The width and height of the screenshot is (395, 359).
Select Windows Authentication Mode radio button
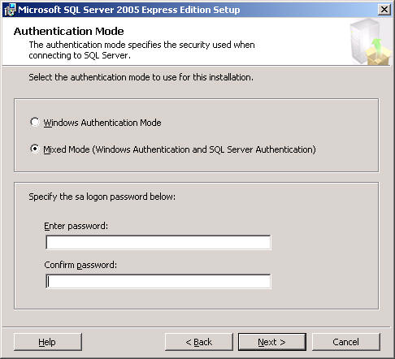click(34, 122)
